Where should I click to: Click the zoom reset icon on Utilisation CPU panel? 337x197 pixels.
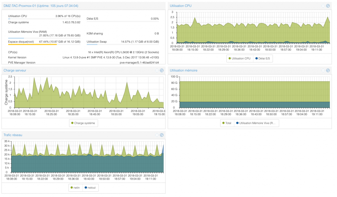click(328, 6)
